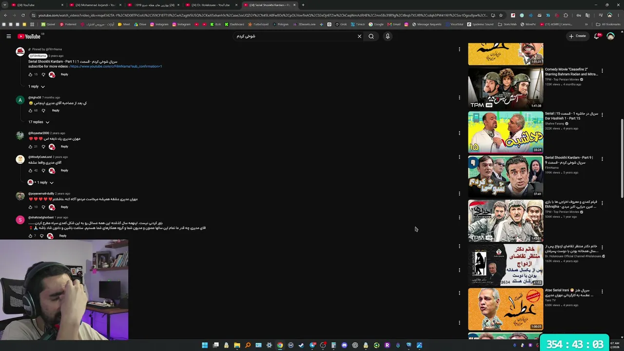Open options menu for pinned FilmNama comment
Viewport: 624px width, 351px height.
coord(459,49)
